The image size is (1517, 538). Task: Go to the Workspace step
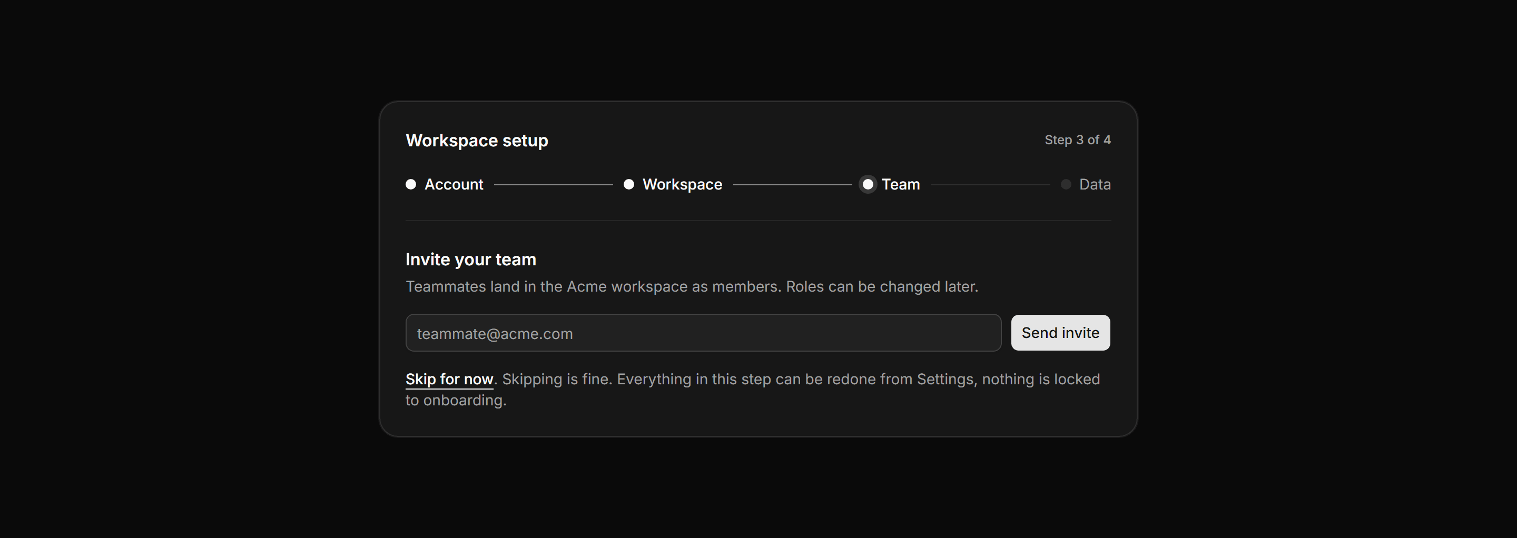(x=673, y=184)
